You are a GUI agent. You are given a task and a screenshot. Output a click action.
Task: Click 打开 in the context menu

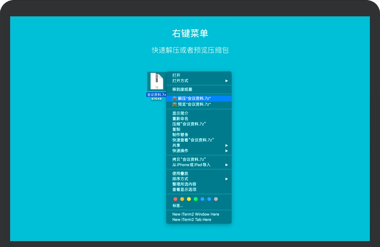[x=177, y=76]
